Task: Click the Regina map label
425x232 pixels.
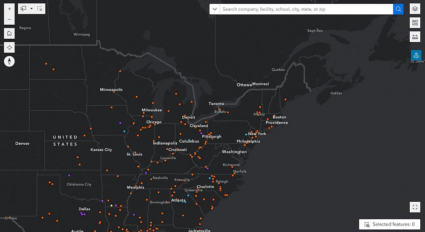Action: (x=25, y=28)
